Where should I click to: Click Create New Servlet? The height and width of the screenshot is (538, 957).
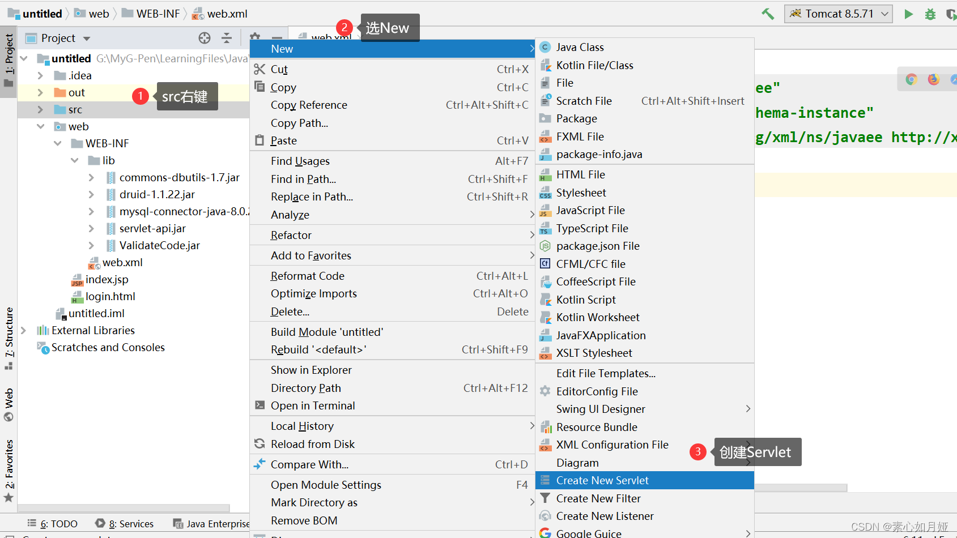(x=645, y=480)
